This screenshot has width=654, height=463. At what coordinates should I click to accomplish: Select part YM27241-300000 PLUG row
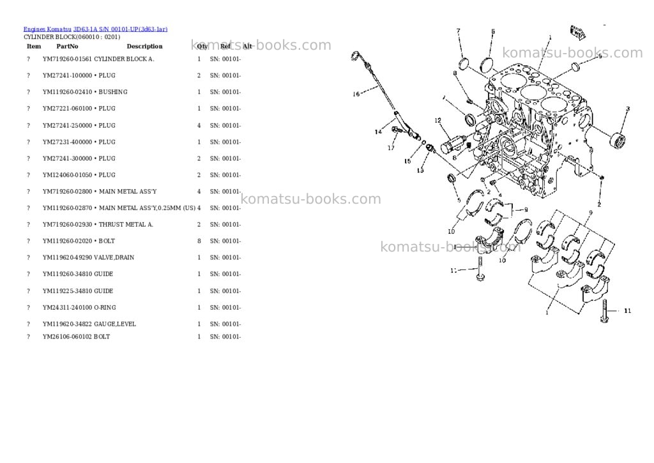(134, 158)
